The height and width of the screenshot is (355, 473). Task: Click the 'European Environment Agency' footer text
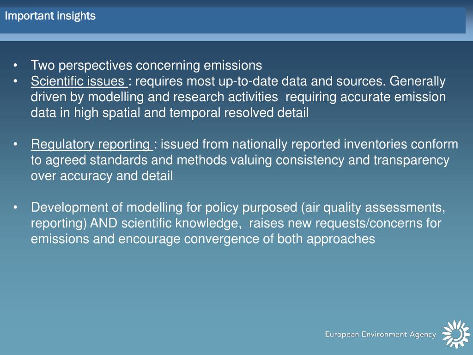(x=381, y=335)
